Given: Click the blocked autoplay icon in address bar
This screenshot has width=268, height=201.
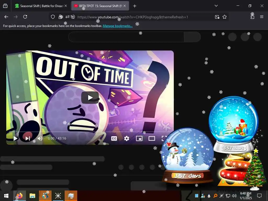Looking at the screenshot, I should pos(73,17).
